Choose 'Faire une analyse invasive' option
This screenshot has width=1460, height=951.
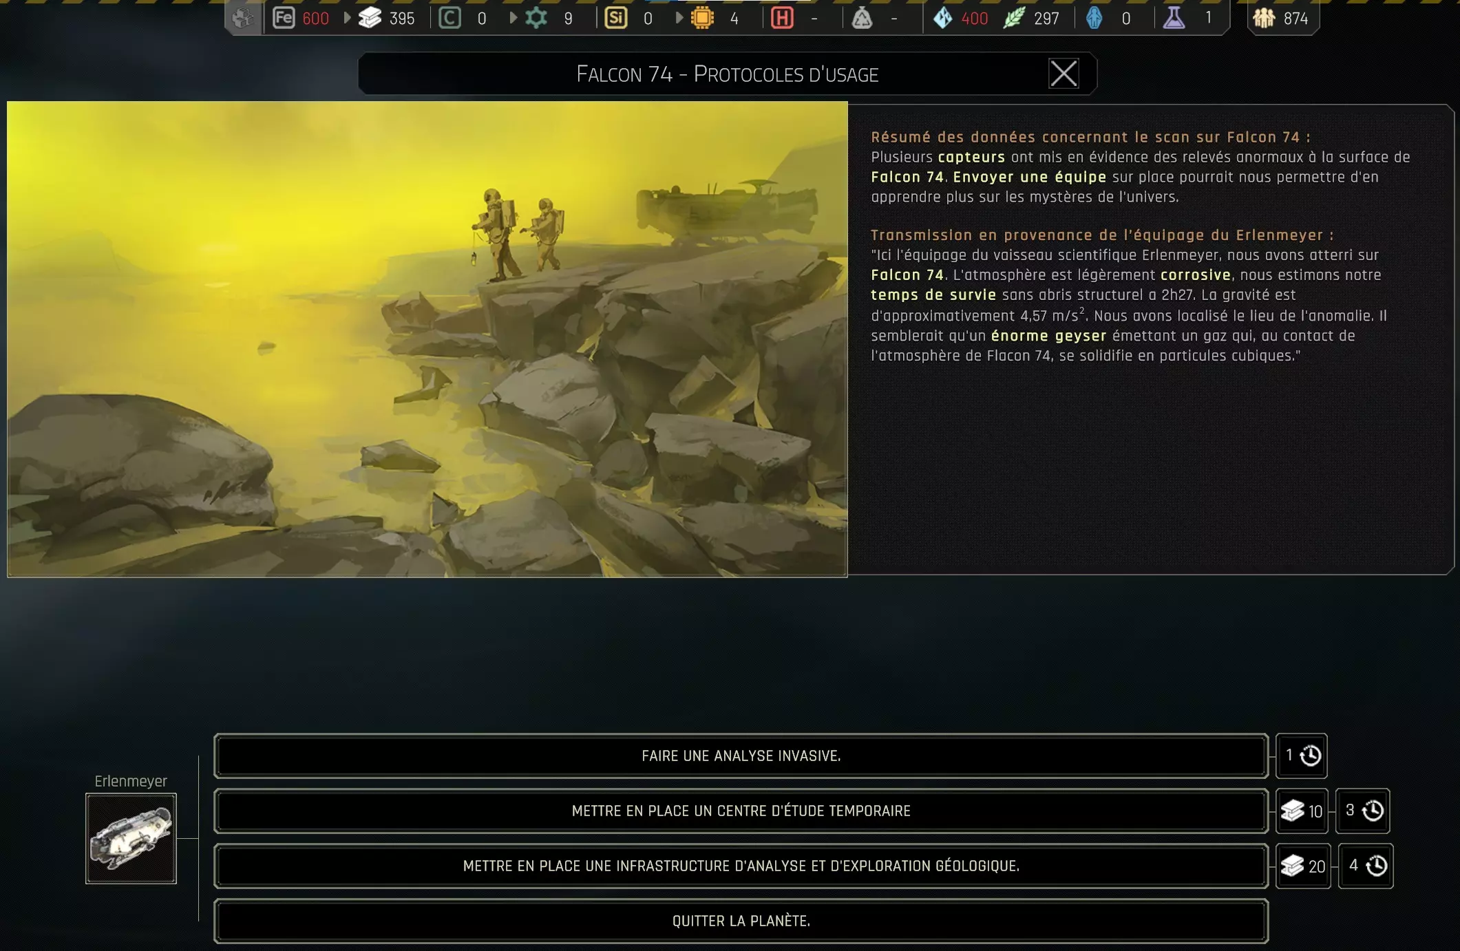tap(741, 756)
